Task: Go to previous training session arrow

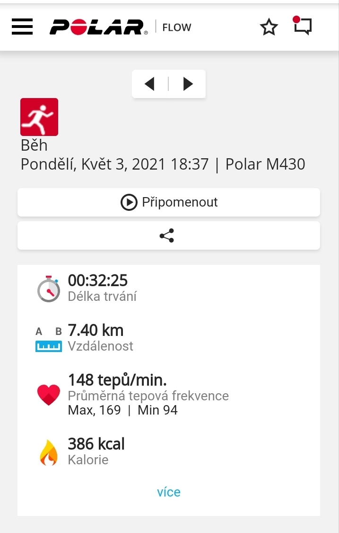Action: pos(150,83)
